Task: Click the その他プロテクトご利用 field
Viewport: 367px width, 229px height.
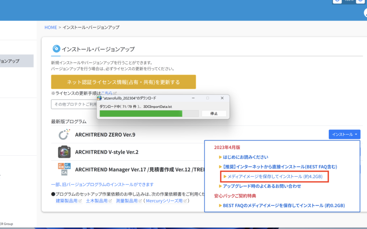Action: click(x=74, y=104)
